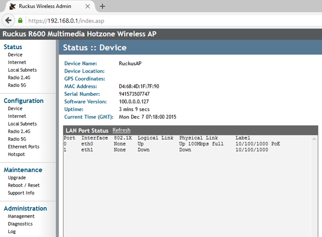Image resolution: width=322 pixels, height=237 pixels.
Task: Click the 'Status :: Device' page title
Action: 95,47
